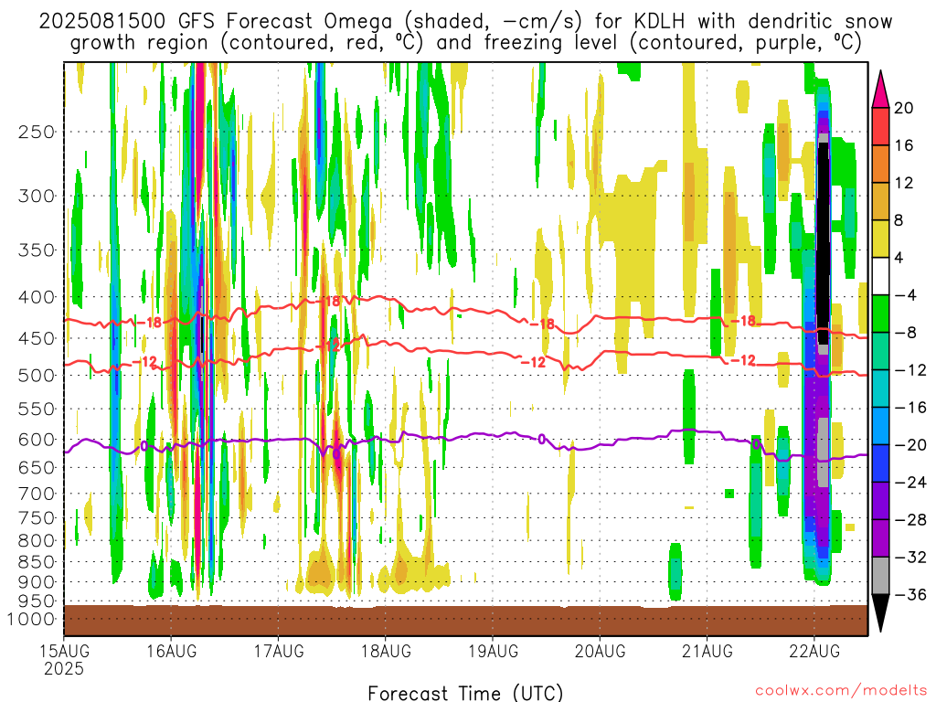This screenshot has width=936, height=702.
Task: Click the Forecast Time (UTC) axis title
Action: point(465,693)
